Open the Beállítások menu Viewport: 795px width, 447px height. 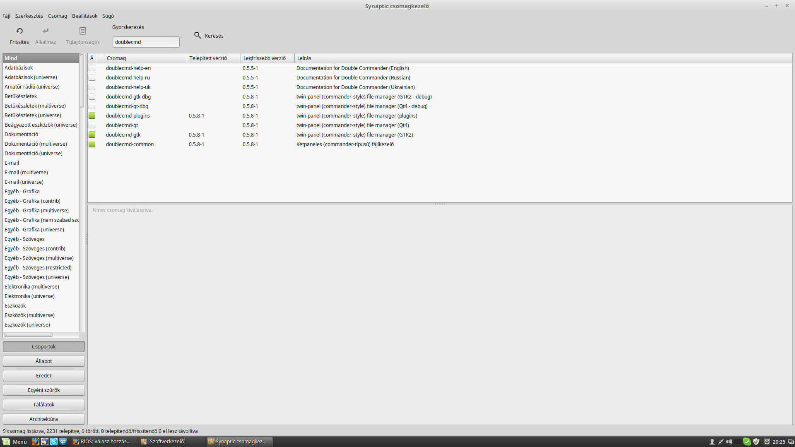point(84,16)
